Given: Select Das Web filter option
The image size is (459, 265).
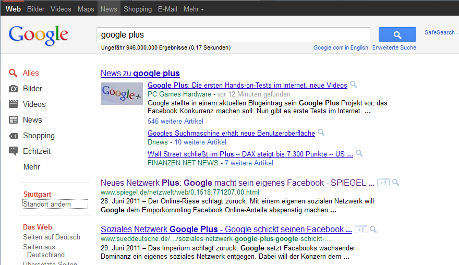Looking at the screenshot, I should (x=38, y=227).
